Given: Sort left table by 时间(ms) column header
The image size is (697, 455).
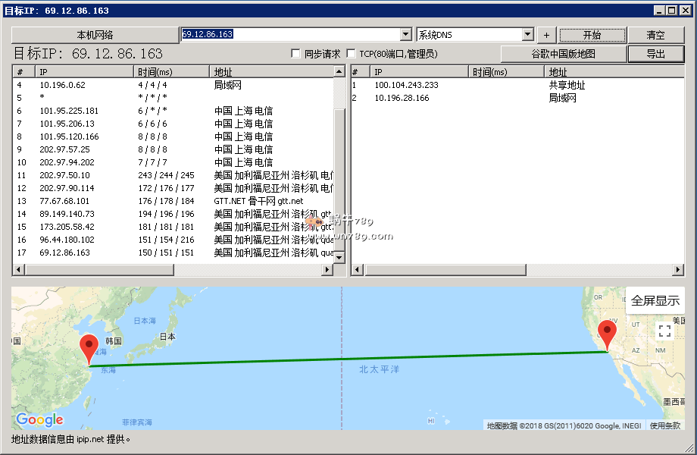Looking at the screenshot, I should tap(171, 72).
